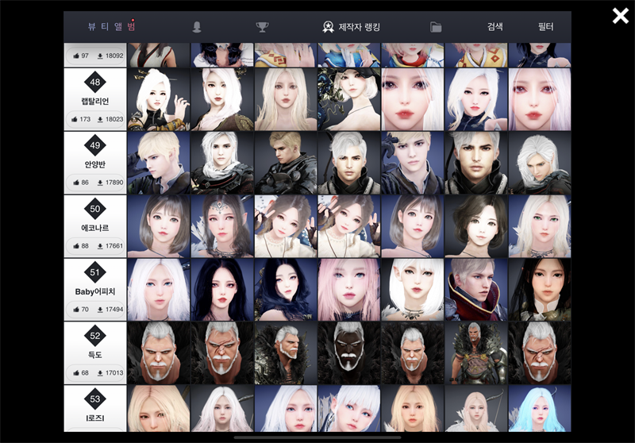Open the folder icon in top bar
635x443 pixels.
point(436,27)
